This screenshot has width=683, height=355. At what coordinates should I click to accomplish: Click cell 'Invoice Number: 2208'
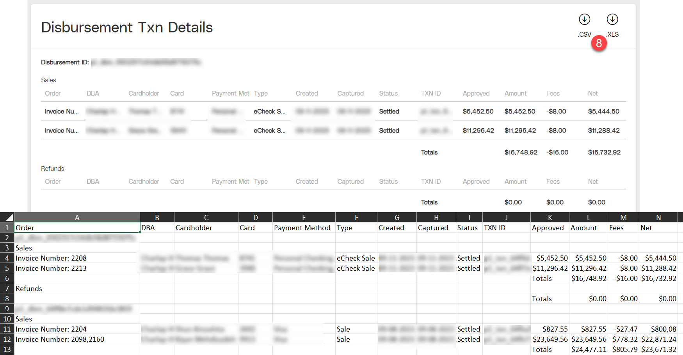[x=77, y=258]
